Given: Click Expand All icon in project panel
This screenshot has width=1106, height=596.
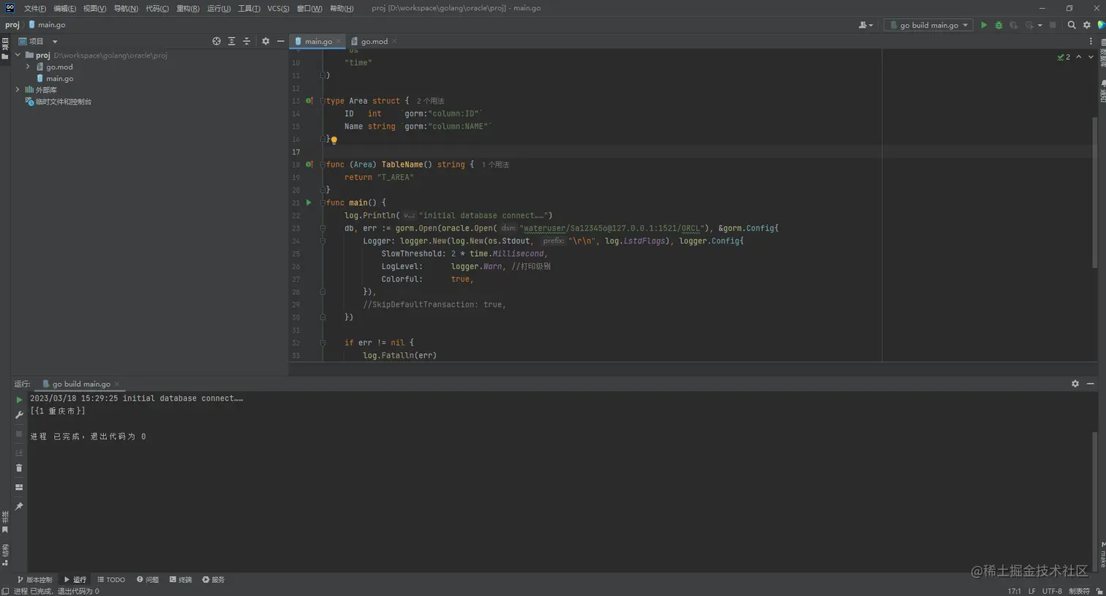Looking at the screenshot, I should (x=232, y=42).
